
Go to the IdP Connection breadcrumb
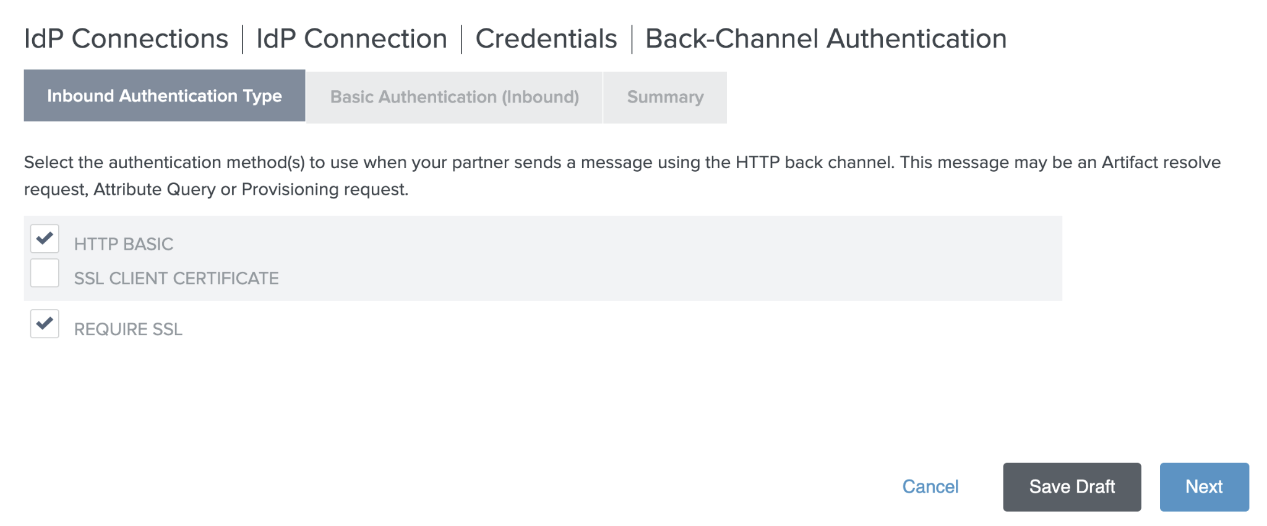coord(351,39)
